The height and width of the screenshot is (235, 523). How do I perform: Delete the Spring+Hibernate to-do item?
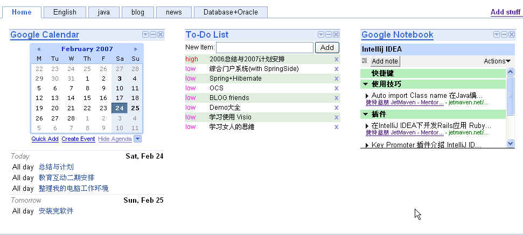click(336, 79)
